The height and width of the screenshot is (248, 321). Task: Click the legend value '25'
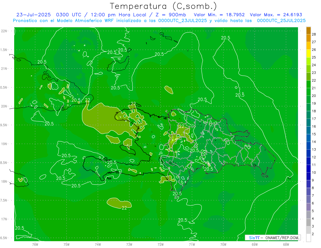pyautogui.click(x=314, y=57)
